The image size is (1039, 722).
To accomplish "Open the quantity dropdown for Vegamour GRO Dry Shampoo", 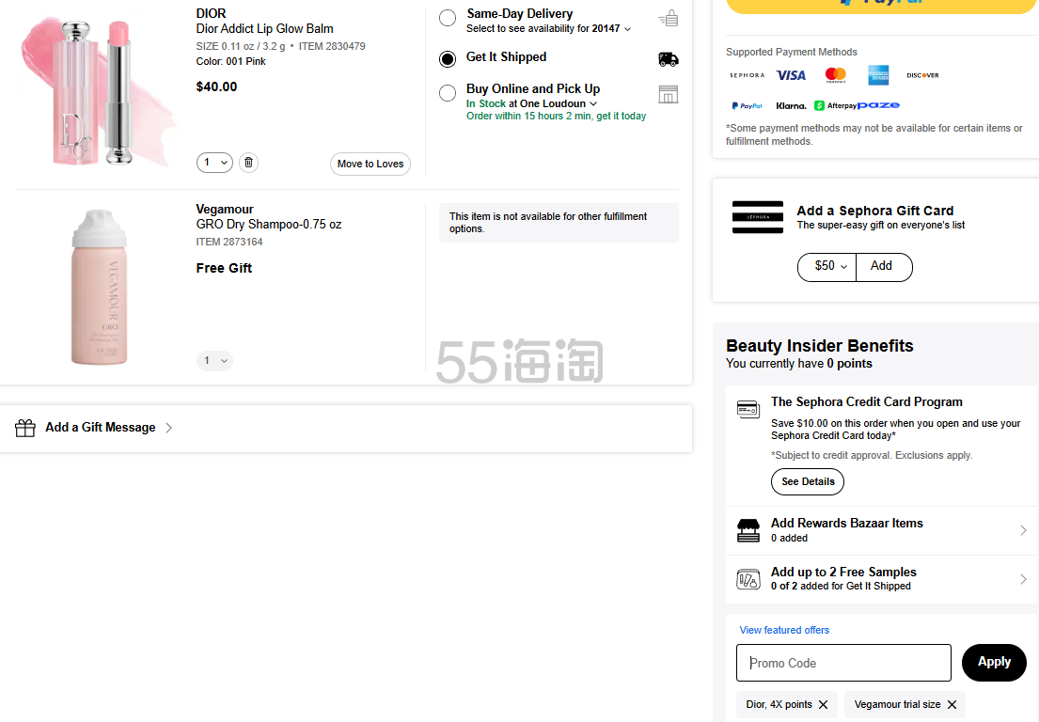I will click(x=214, y=361).
